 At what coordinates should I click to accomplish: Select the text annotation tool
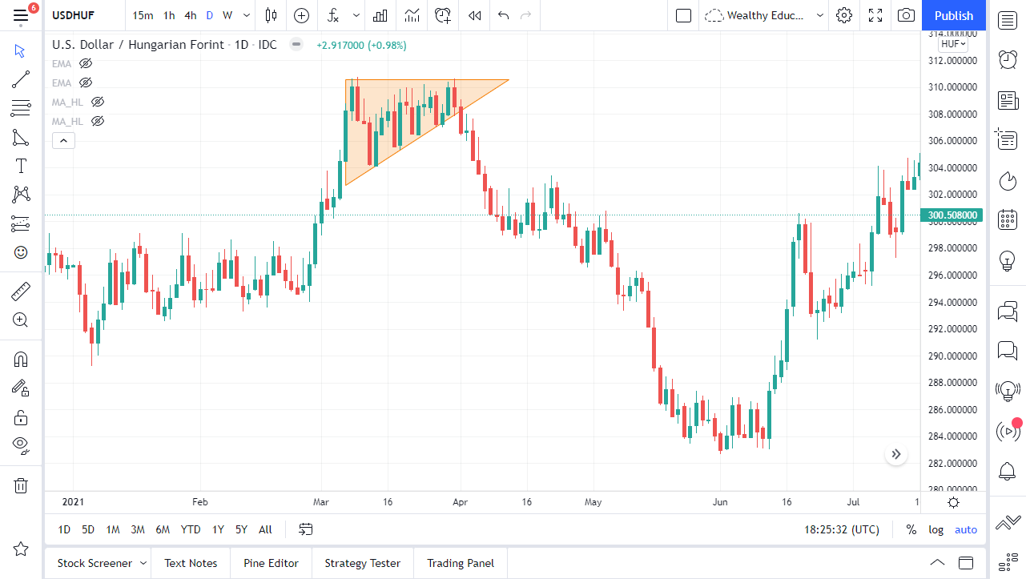point(21,166)
